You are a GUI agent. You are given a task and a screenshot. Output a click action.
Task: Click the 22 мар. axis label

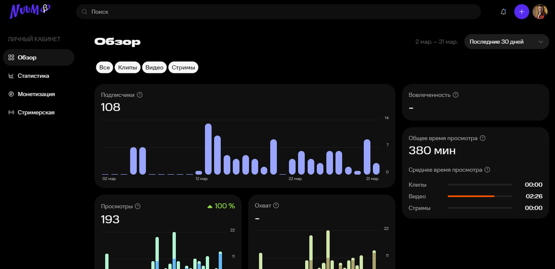point(295,178)
